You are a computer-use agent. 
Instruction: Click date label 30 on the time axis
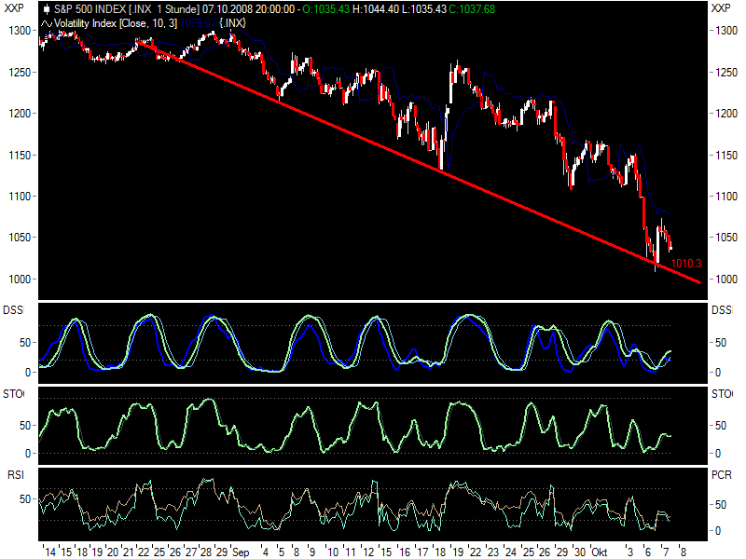(580, 552)
